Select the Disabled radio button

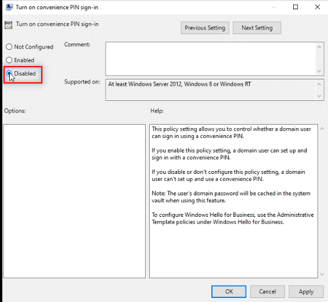click(x=21, y=74)
